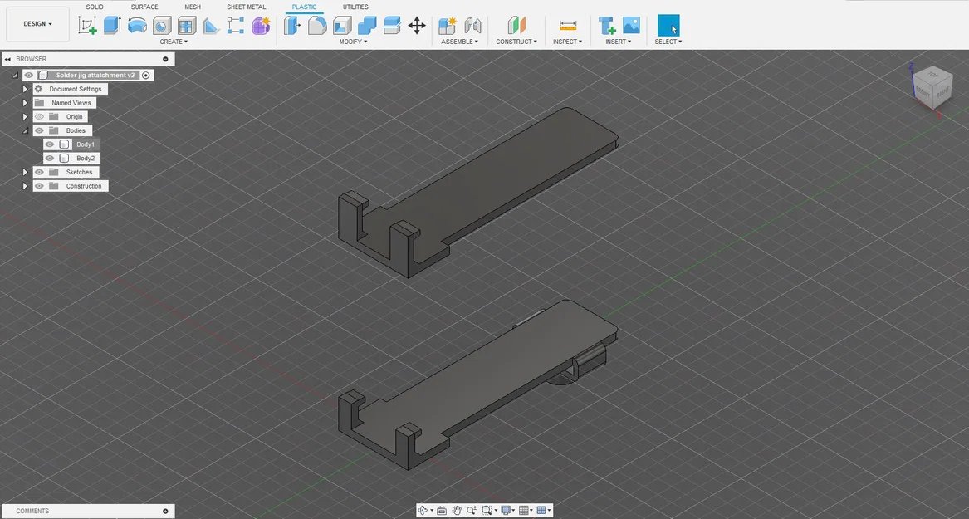The height and width of the screenshot is (519, 969).
Task: Click the Viewports layout icon
Action: 542,511
